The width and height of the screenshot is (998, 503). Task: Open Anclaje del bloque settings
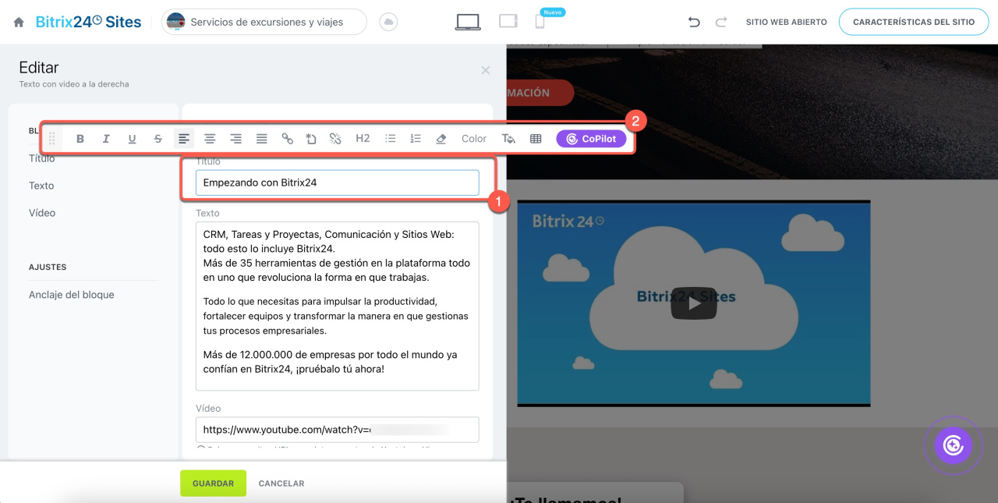(72, 295)
